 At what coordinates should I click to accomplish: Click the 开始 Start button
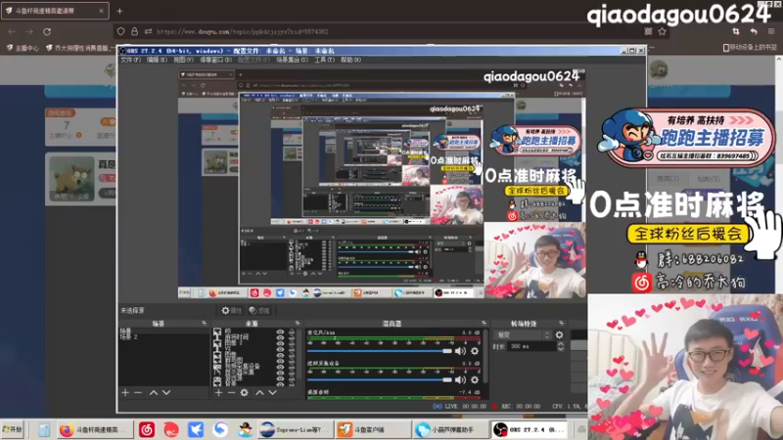click(x=13, y=429)
